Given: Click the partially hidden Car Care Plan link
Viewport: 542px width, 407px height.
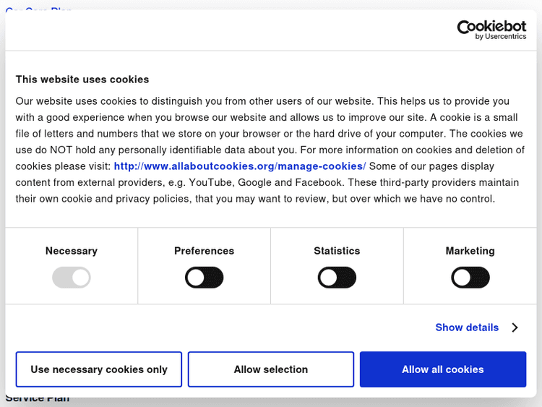Looking at the screenshot, I should click(x=39, y=9).
